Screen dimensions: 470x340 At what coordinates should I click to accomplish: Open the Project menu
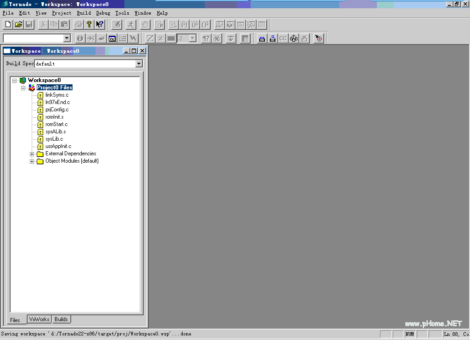pyautogui.click(x=62, y=13)
